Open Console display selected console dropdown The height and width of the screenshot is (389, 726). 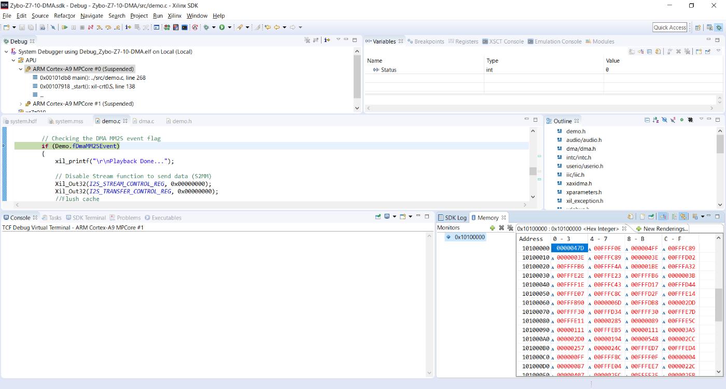[x=394, y=217]
